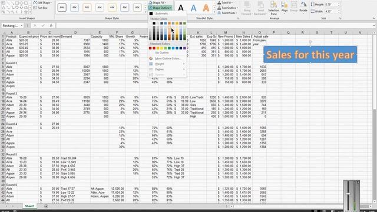
Task: Click the confirm checkmark in formula bar
Action: (43, 25)
